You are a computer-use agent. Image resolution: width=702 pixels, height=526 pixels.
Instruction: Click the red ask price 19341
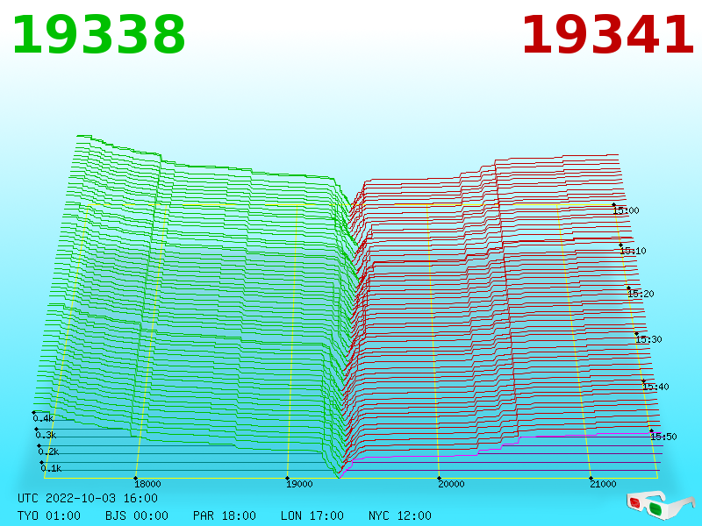click(608, 35)
